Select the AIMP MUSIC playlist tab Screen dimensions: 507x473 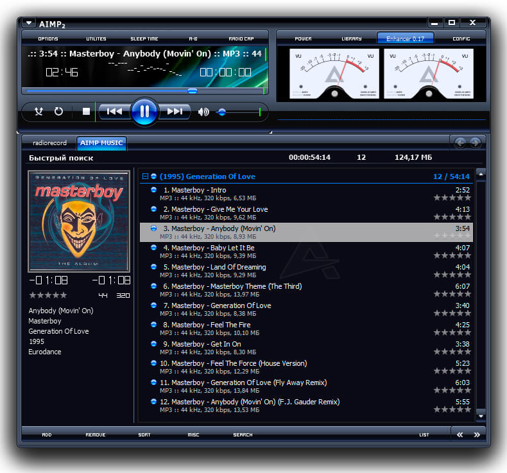[x=101, y=143]
